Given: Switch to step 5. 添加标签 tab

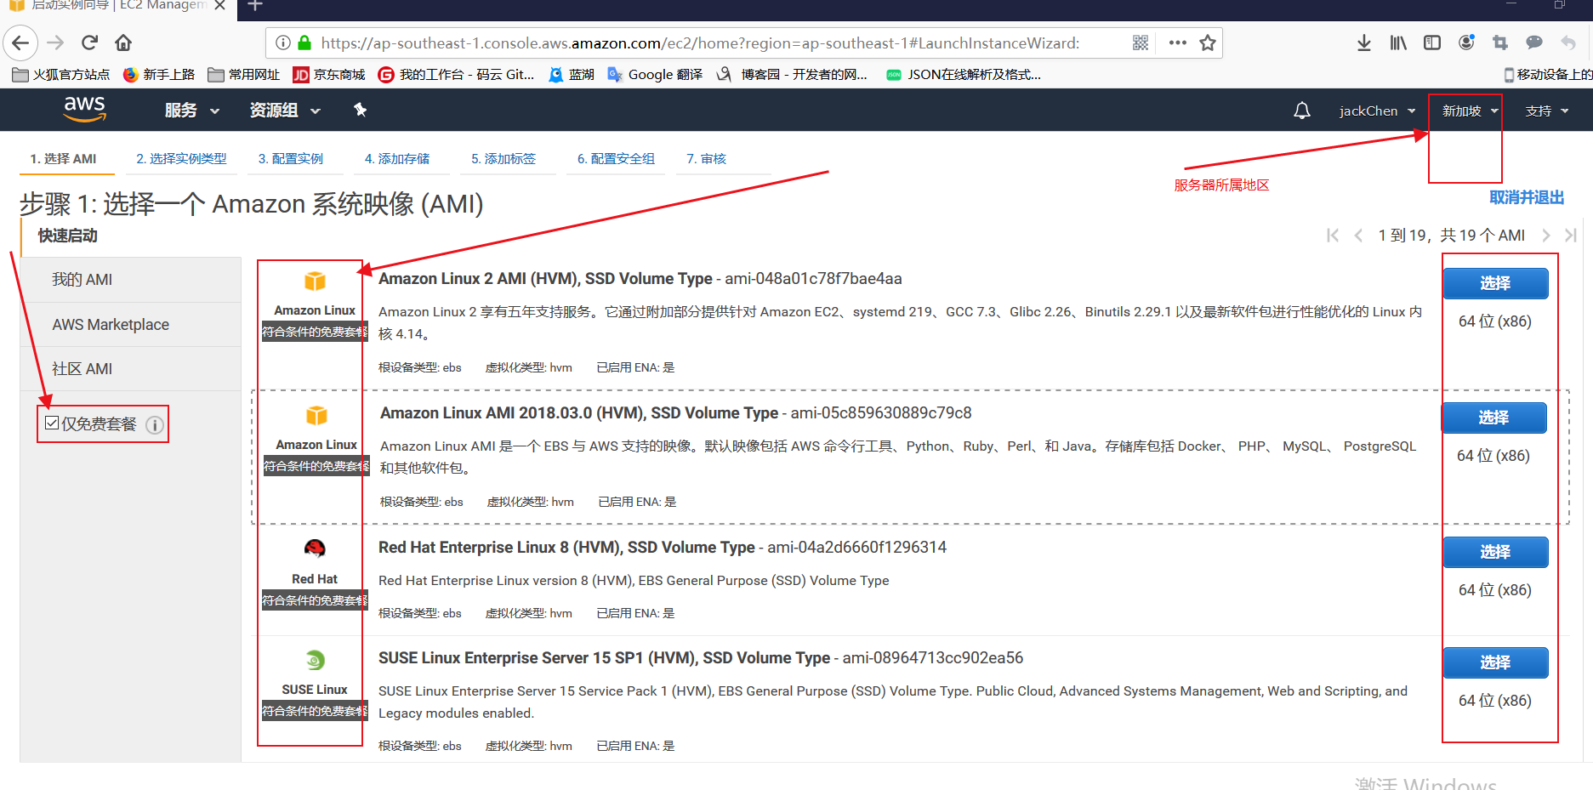Looking at the screenshot, I should [x=504, y=159].
